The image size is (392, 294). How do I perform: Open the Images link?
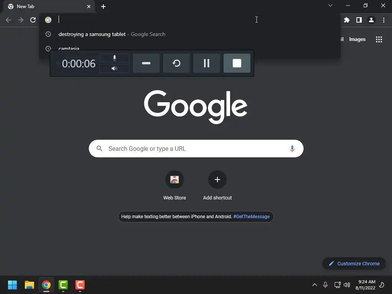[x=357, y=39]
